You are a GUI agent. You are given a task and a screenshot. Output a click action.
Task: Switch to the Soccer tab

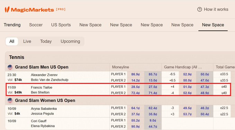click(36, 25)
